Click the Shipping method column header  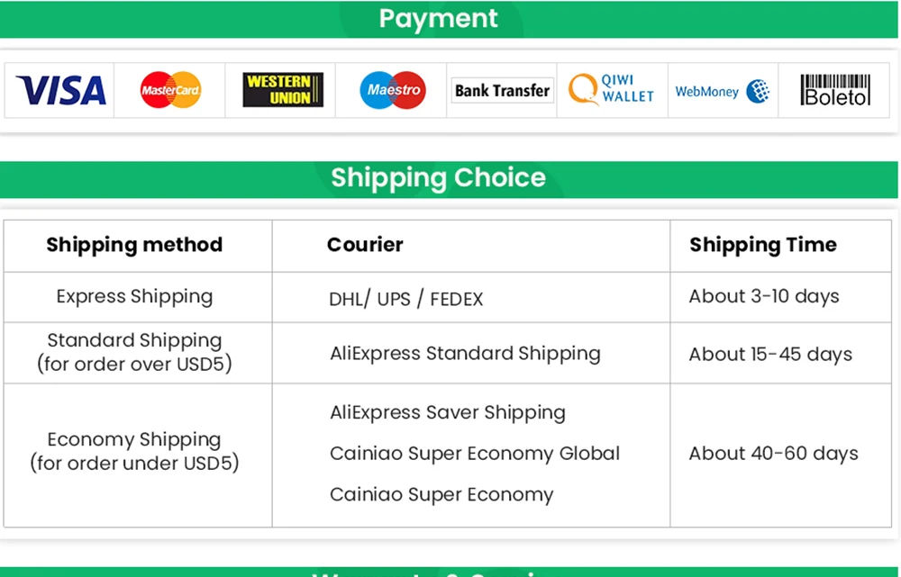[134, 245]
